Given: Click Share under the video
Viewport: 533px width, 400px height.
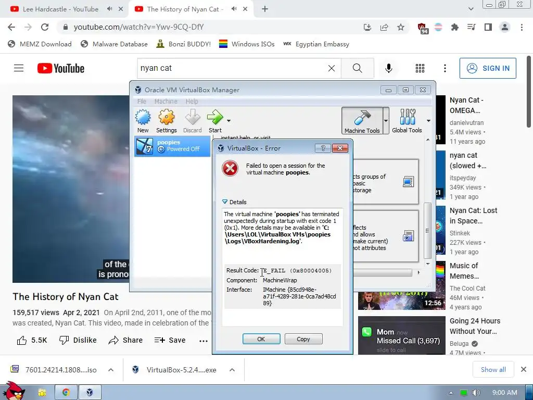Looking at the screenshot, I should click(125, 340).
